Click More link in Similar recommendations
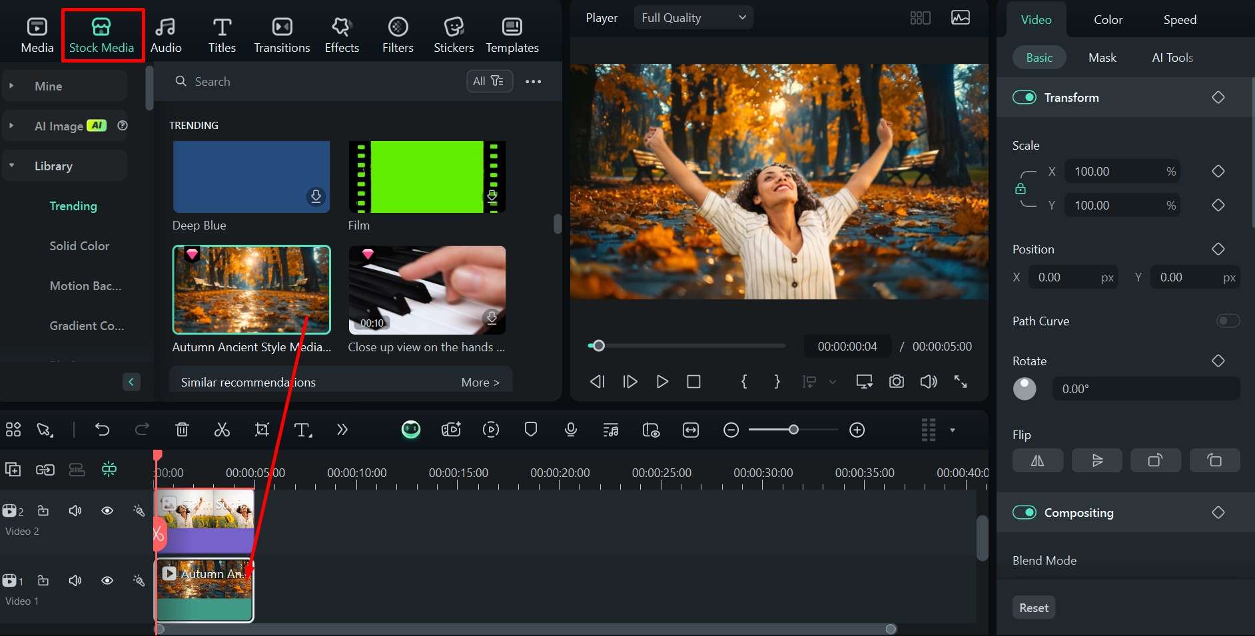The width and height of the screenshot is (1255, 636). coord(480,383)
